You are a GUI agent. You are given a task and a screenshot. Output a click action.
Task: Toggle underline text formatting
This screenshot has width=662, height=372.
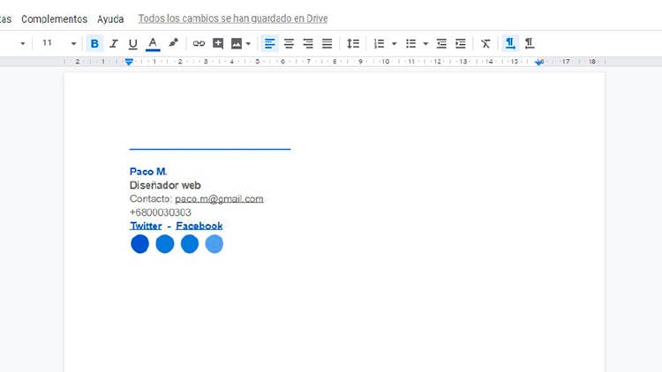[x=133, y=43]
